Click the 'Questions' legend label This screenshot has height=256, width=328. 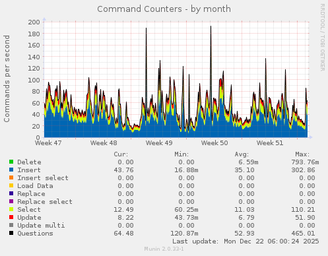[35, 234]
